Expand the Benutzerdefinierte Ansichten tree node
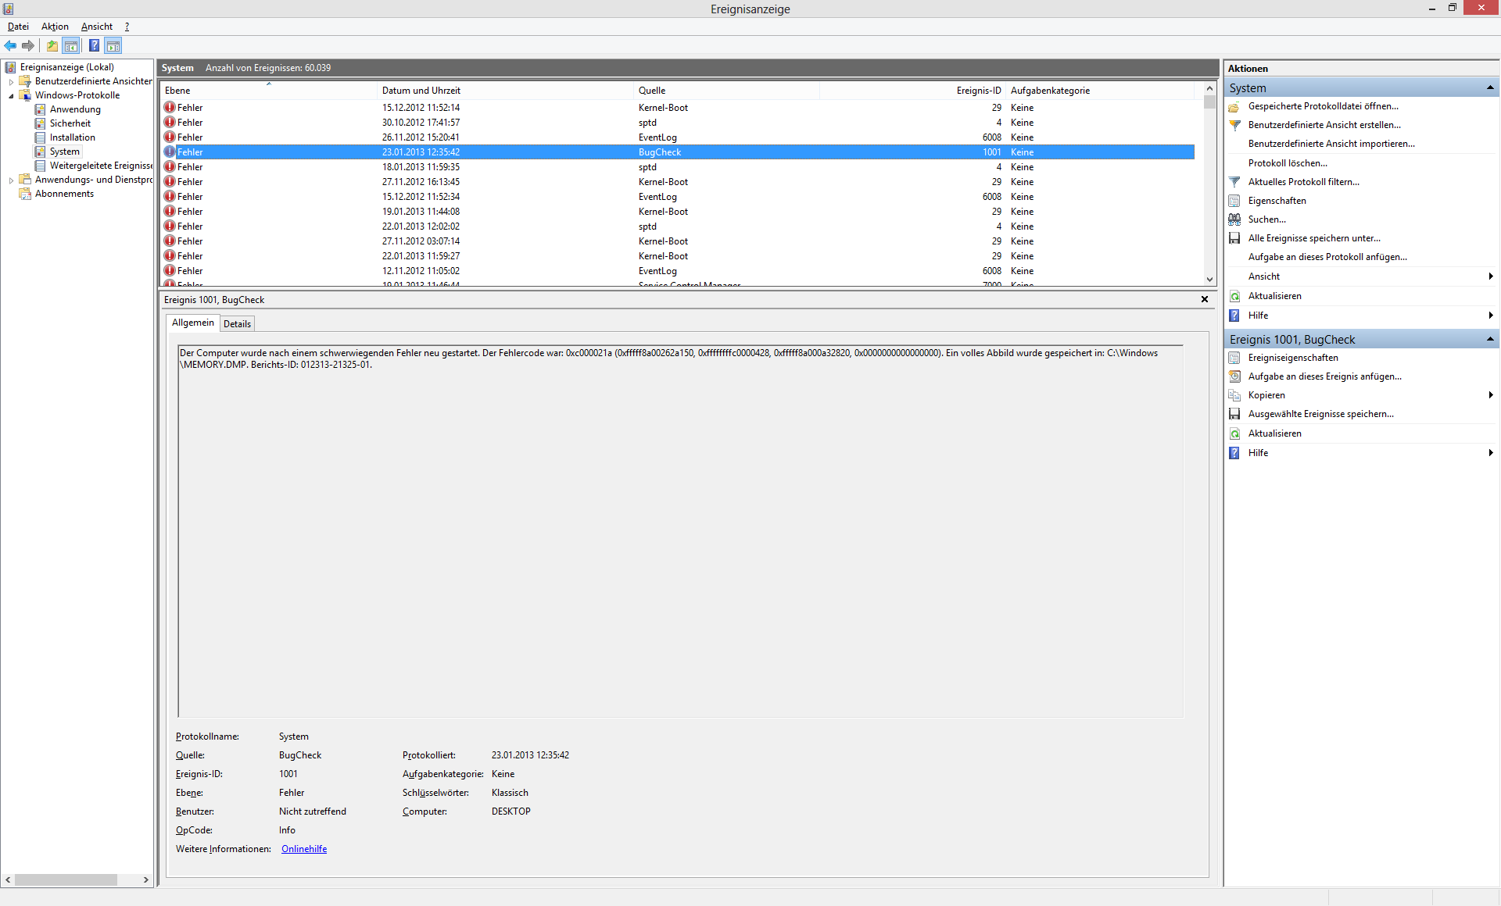This screenshot has width=1501, height=906. (11, 81)
